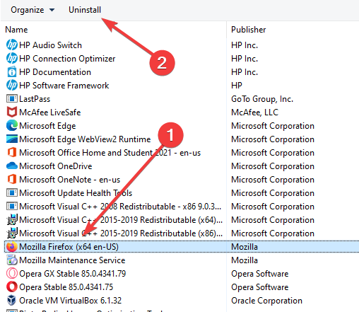Choose Mozilla Maintenance Service name
This screenshot has height=312, width=359.
tap(72, 260)
